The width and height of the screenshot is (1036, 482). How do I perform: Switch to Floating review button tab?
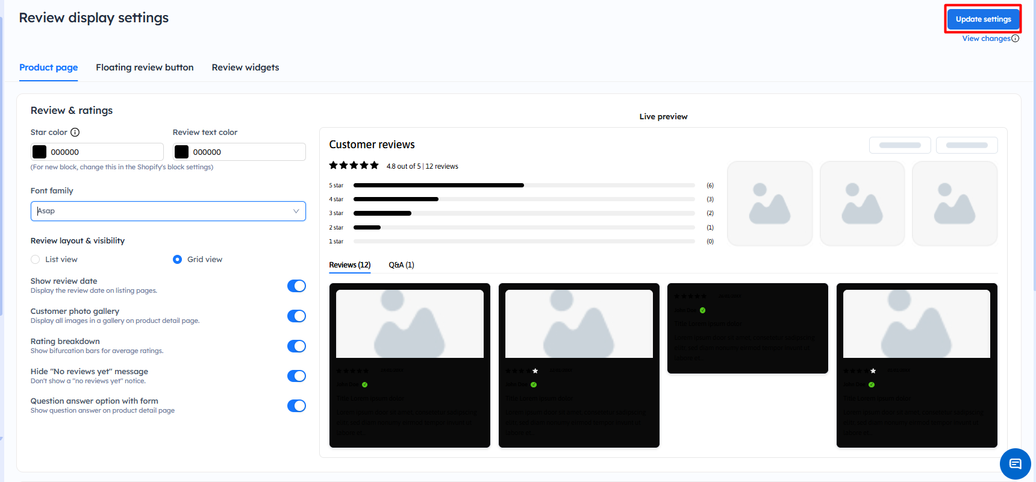145,67
